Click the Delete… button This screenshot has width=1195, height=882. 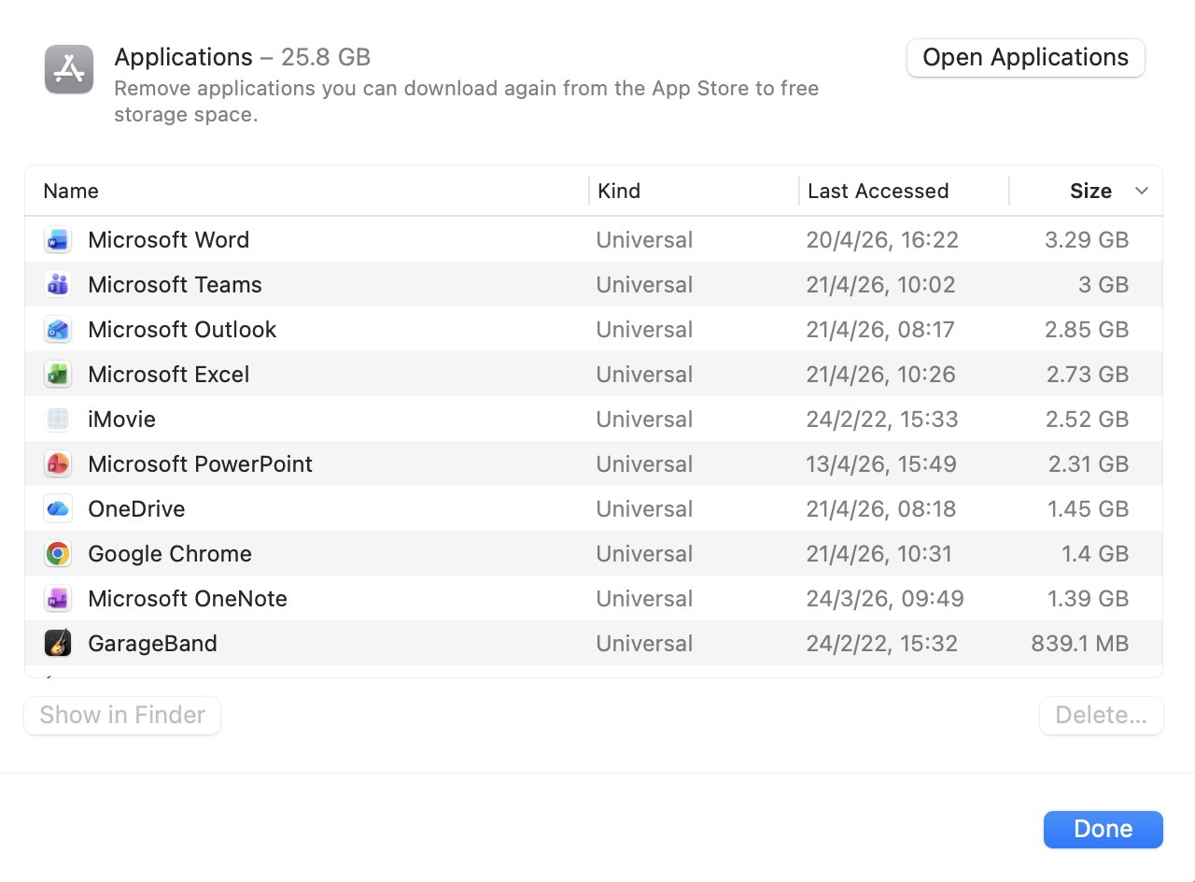[x=1101, y=716]
